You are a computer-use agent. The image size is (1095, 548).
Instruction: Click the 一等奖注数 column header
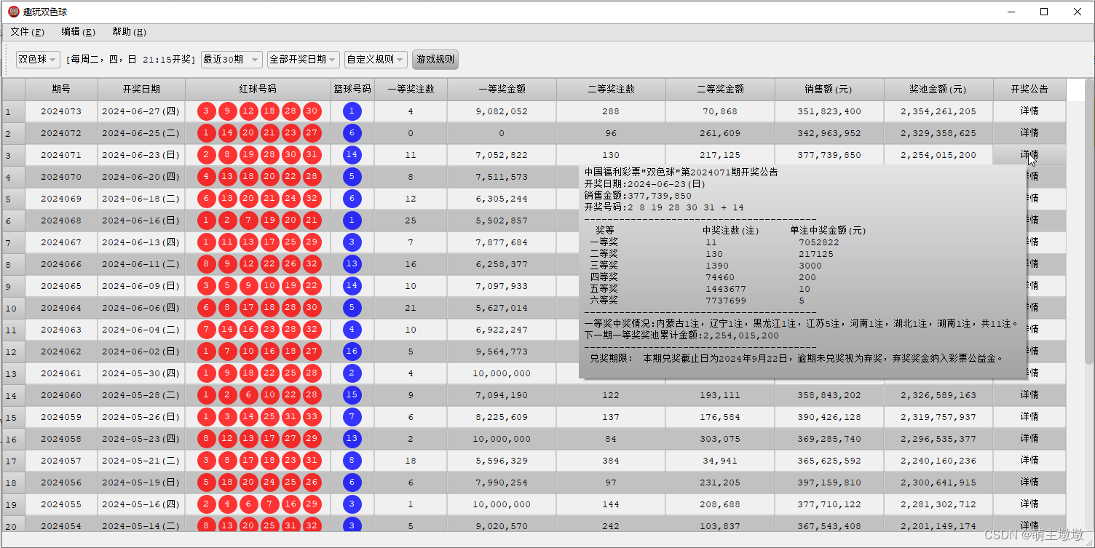pyautogui.click(x=411, y=90)
